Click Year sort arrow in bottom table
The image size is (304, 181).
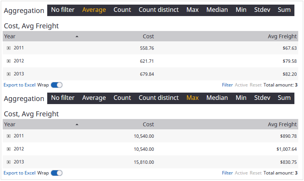pos(77,125)
